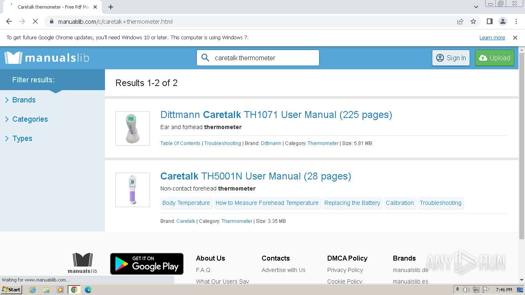Viewport: 525px width, 295px height.
Task: Click the Dittmann brand link
Action: [x=271, y=143]
